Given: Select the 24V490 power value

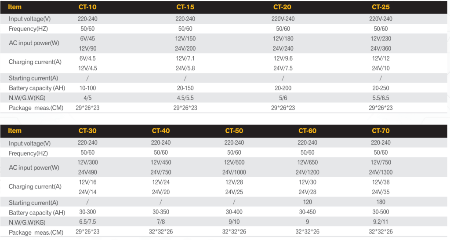Looking at the screenshot, I should [x=87, y=172].
